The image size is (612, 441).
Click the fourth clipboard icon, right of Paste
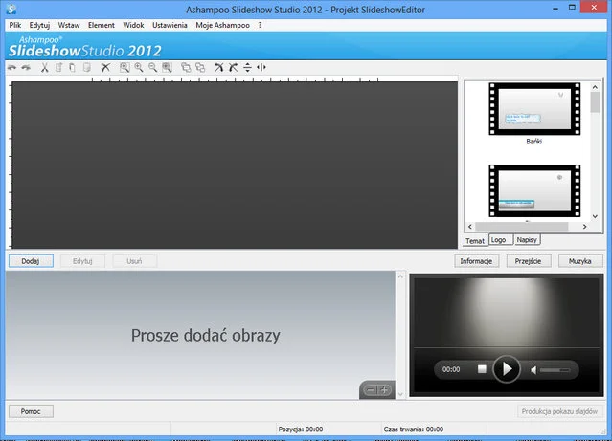click(x=86, y=68)
